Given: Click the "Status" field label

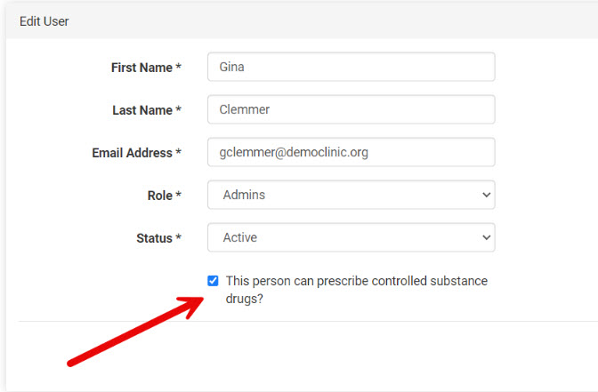Looking at the screenshot, I should [x=154, y=238].
